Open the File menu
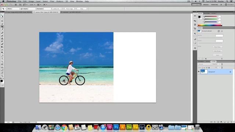Screen dimensions: 235x132 pos(19,1)
